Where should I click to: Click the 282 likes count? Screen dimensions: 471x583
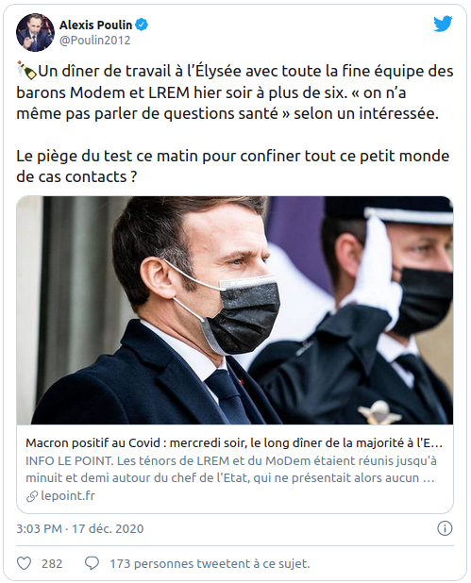(x=52, y=564)
